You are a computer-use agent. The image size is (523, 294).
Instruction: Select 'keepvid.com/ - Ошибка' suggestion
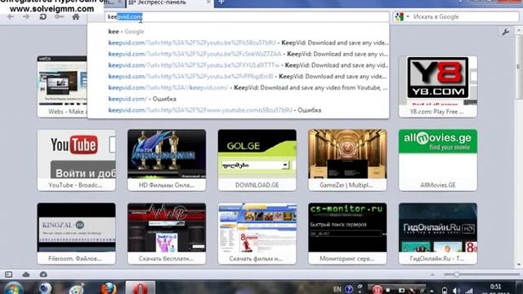click(x=238, y=99)
